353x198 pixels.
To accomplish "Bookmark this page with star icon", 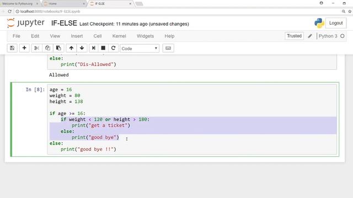I will coord(350,11).
